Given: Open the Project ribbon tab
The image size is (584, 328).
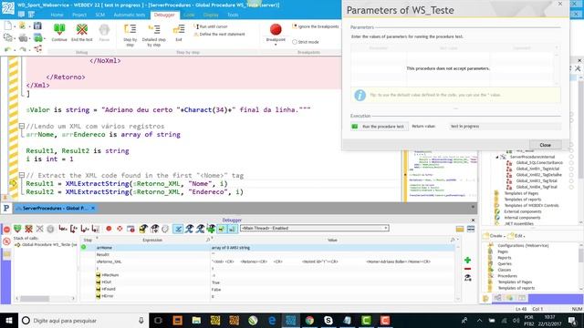Looking at the screenshot, I should pyautogui.click(x=79, y=15).
